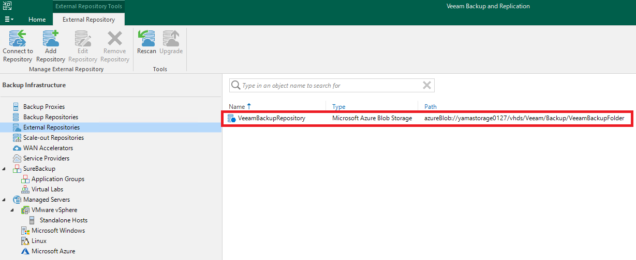Select the Backup Repositories tree label
The height and width of the screenshot is (260, 636).
coord(51,117)
